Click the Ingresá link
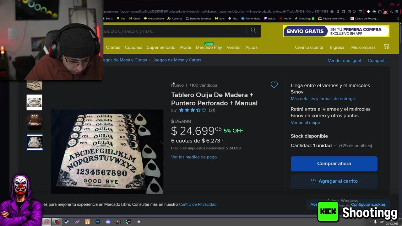Screen dimensions: 402x226 [x=337, y=47]
